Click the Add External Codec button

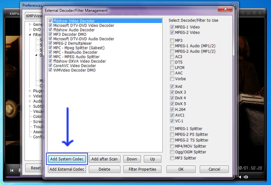point(67,169)
